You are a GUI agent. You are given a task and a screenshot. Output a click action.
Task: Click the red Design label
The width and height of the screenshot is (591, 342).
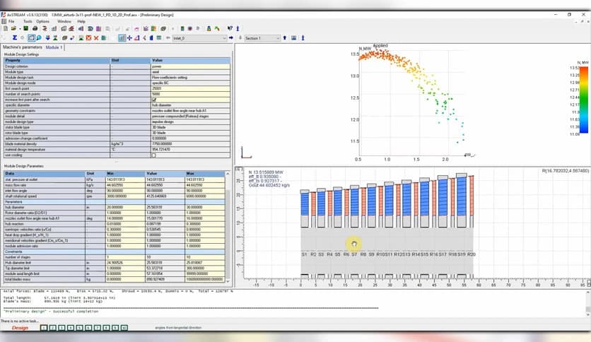click(x=20, y=328)
